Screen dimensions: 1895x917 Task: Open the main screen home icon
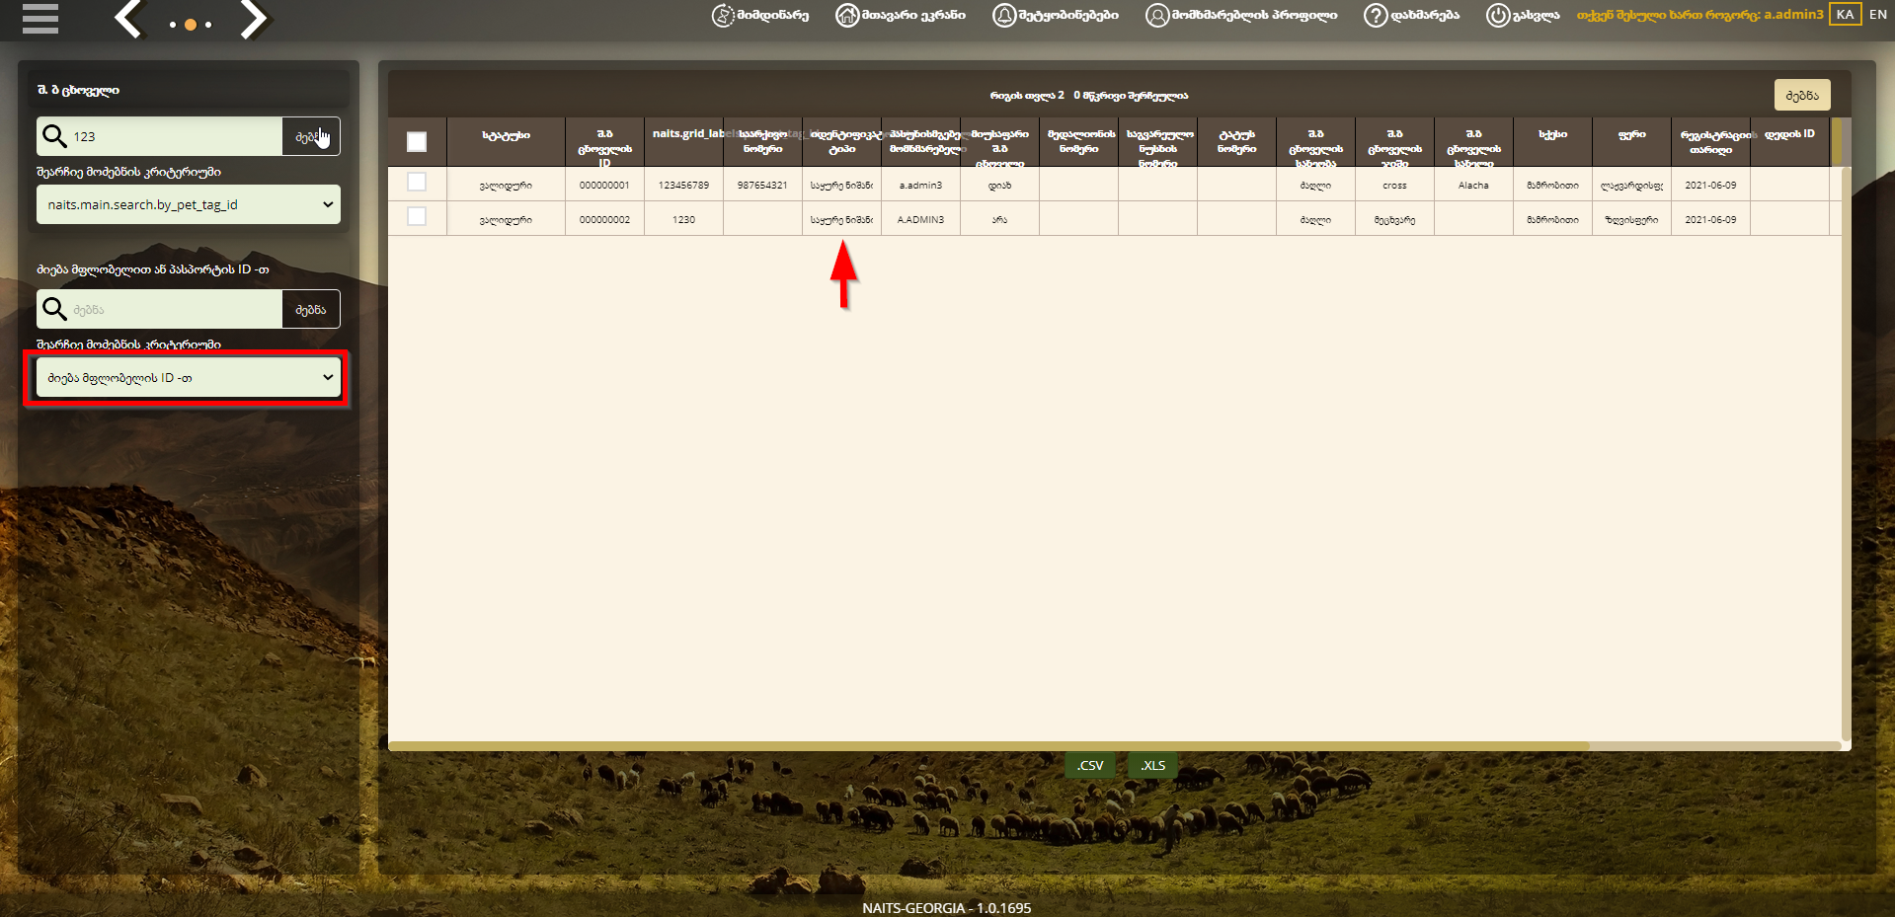coord(847,15)
